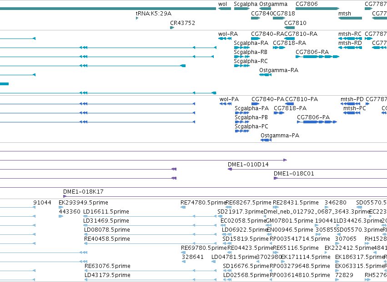Select the 443360 EST feature
The height and width of the screenshot is (282, 387).
click(x=61, y=216)
